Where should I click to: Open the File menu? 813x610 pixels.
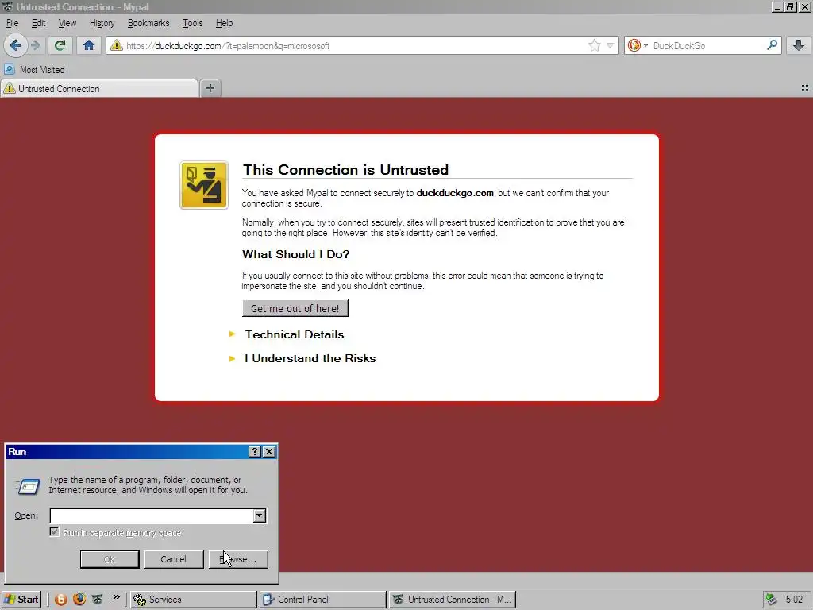(12, 23)
